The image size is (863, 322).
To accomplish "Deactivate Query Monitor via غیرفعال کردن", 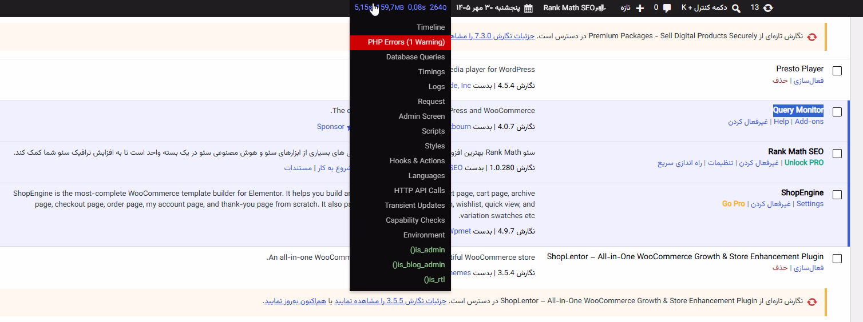I will (x=748, y=122).
